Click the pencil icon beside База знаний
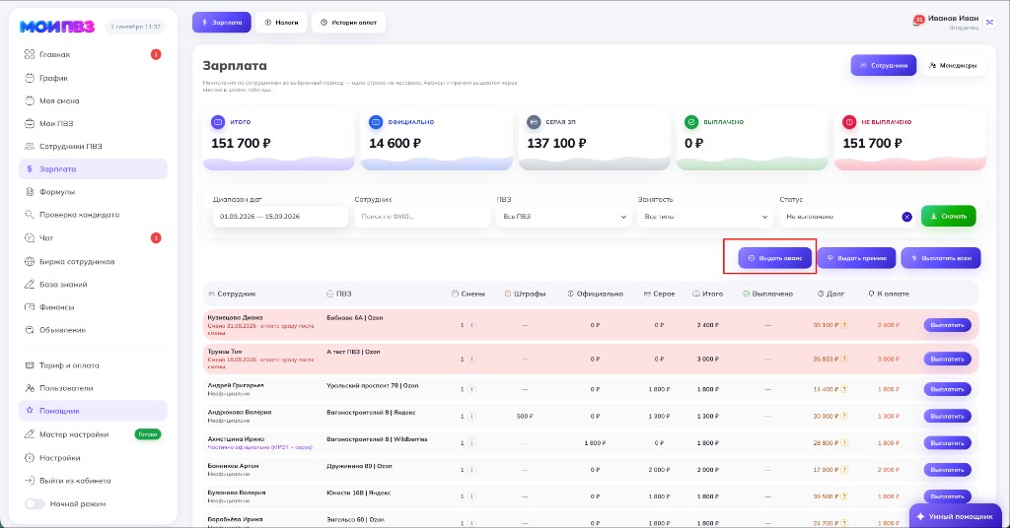 click(x=29, y=285)
